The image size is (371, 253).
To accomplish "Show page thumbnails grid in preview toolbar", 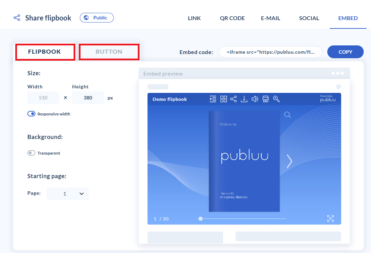I will pos(224,99).
